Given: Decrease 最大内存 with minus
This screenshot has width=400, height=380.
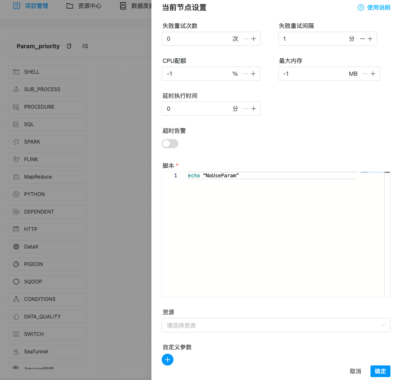Looking at the screenshot, I should tap(365, 74).
